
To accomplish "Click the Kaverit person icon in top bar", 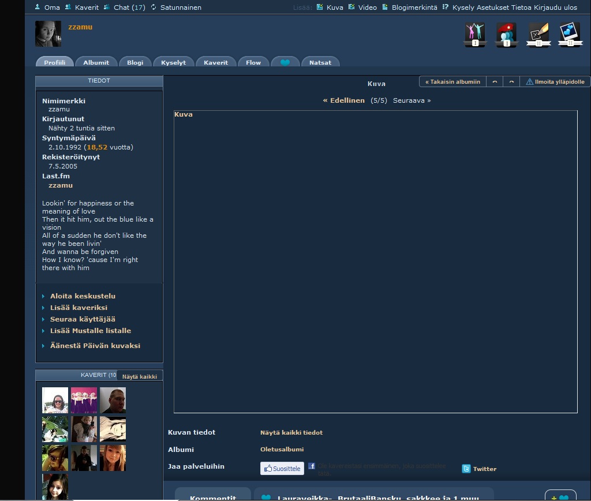I will [x=68, y=7].
